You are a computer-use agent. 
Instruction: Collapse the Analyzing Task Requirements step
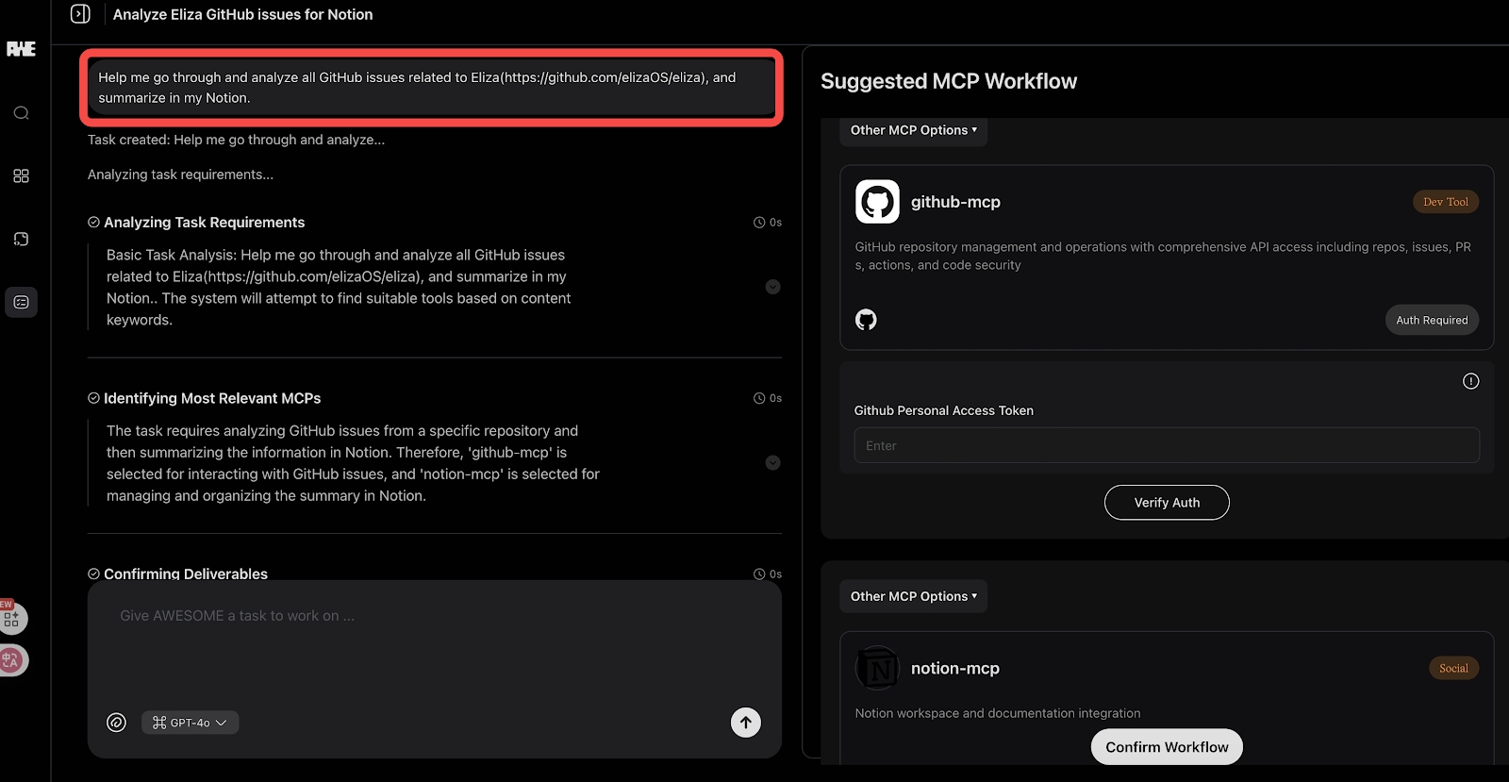pyautogui.click(x=772, y=287)
